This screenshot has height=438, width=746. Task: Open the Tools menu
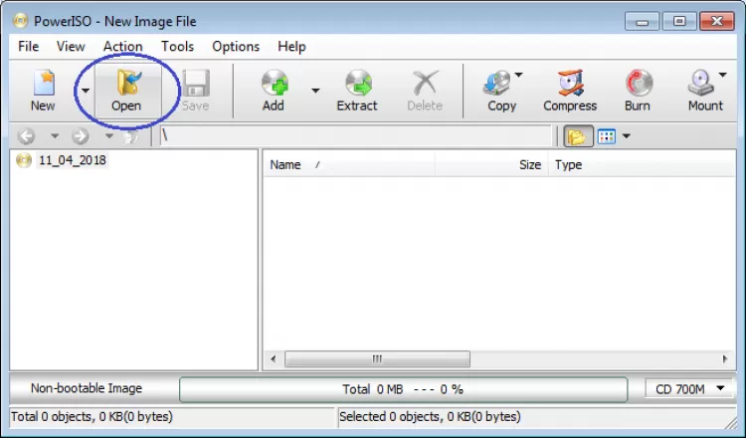pyautogui.click(x=177, y=47)
